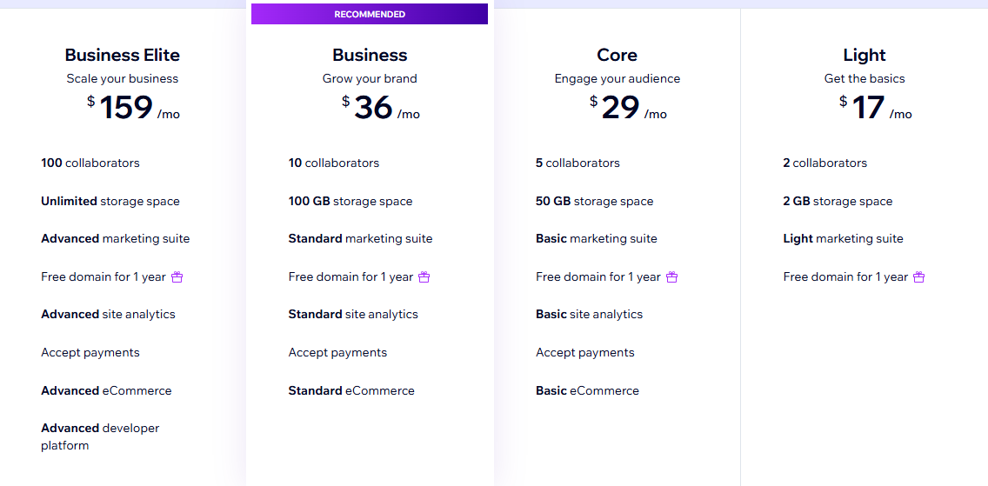Click gift icon in Business plan
This screenshot has width=988, height=486.
tap(424, 277)
